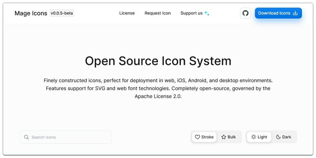Enable the Dark theme option
The image size is (316, 158).
284,137
